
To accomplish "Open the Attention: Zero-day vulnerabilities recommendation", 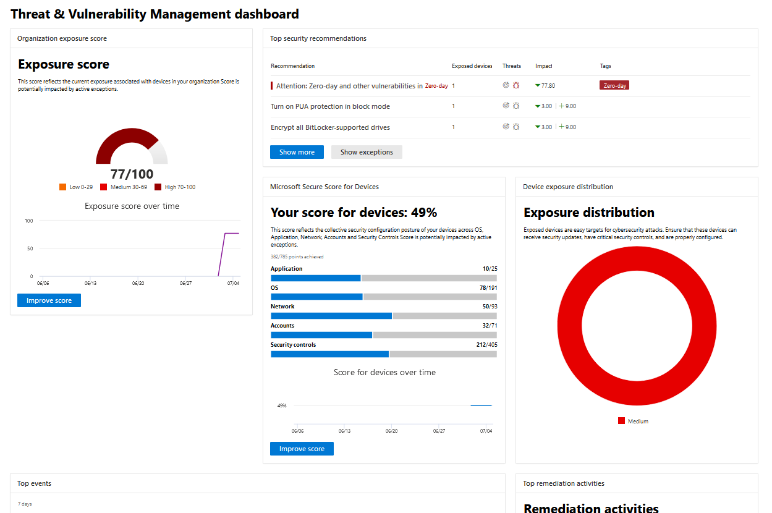I will point(349,86).
